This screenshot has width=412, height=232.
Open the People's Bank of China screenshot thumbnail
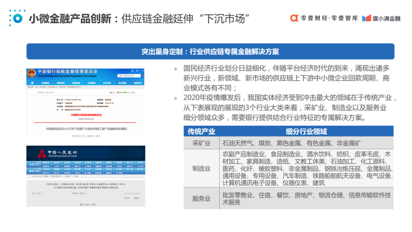85,176
